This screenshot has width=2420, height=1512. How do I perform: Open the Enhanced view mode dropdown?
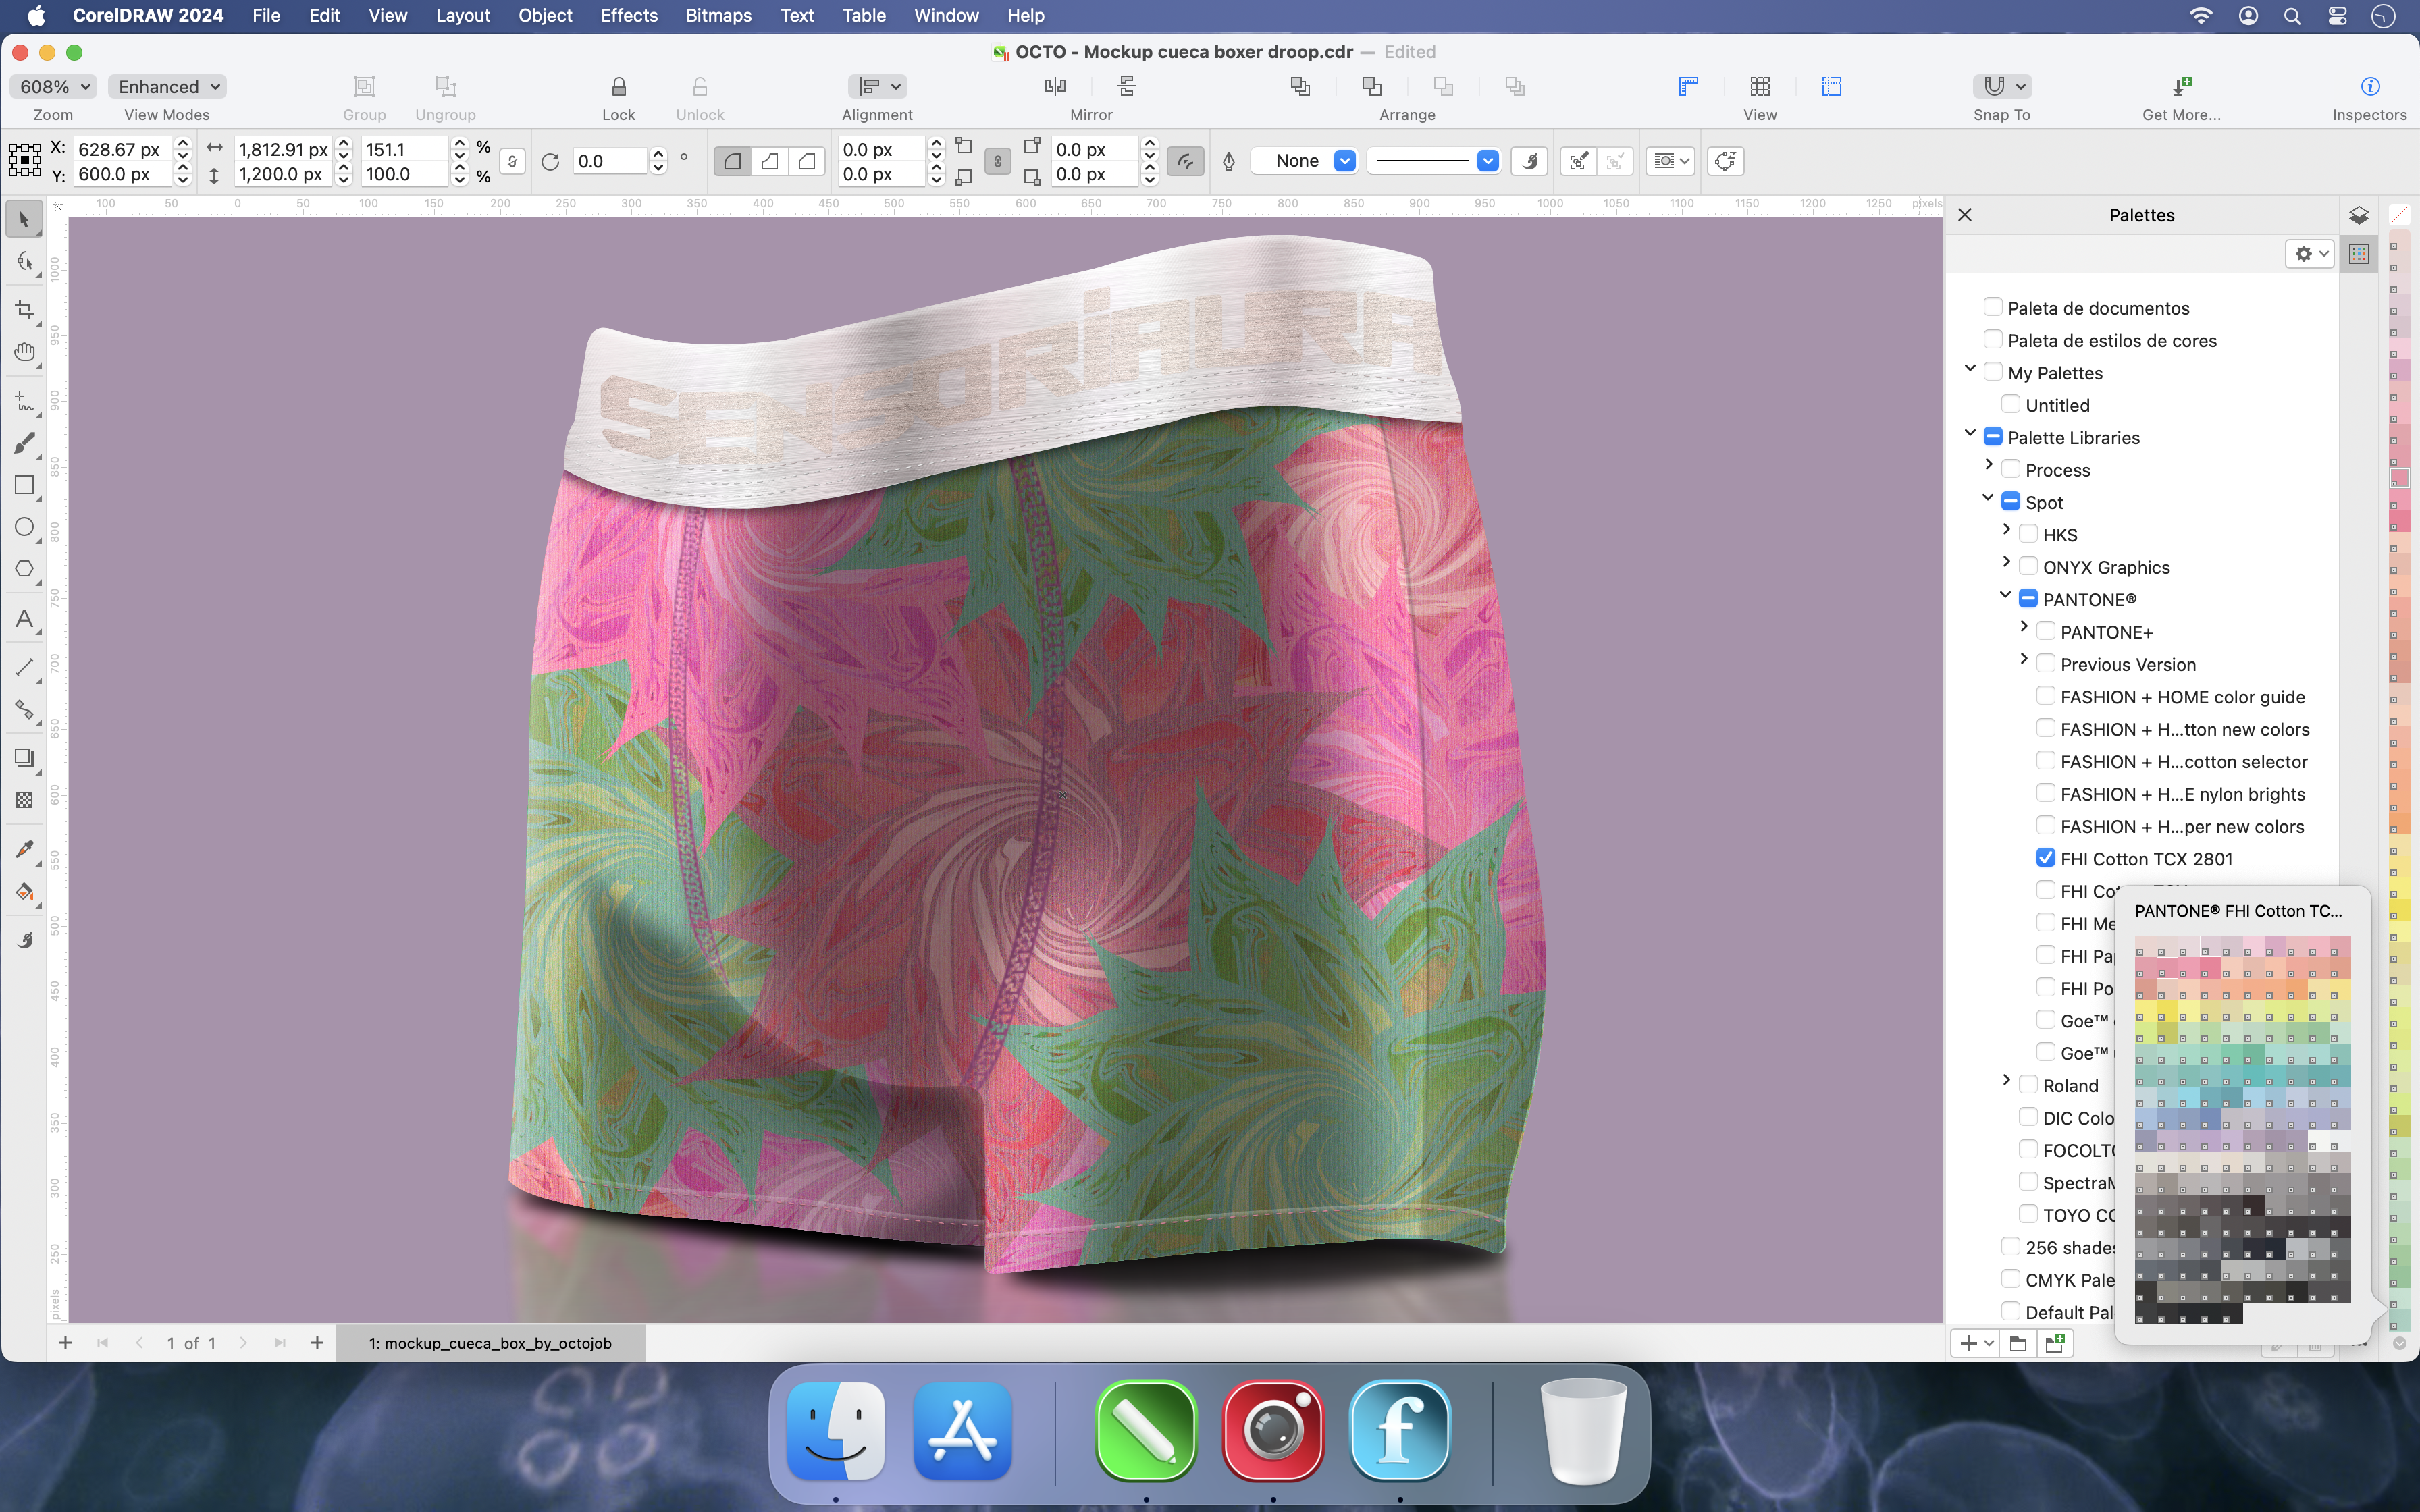[x=167, y=87]
